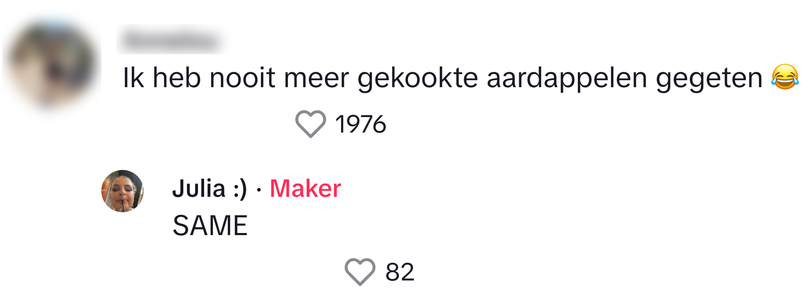Image resolution: width=811 pixels, height=295 pixels.
Task: Like Julia's SAME reply
Action: 360,271
